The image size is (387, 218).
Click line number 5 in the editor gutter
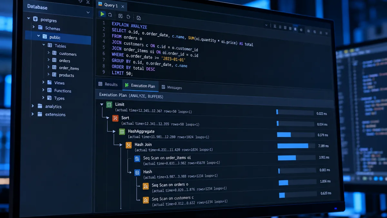(104, 47)
